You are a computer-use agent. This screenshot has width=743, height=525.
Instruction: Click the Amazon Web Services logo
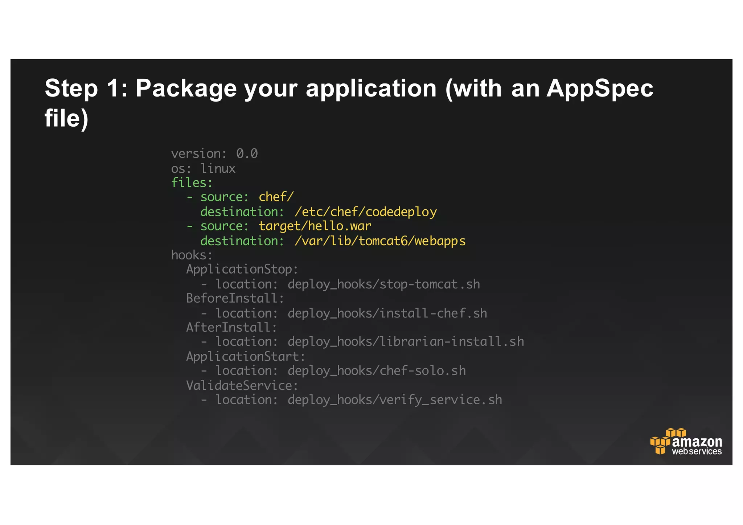coord(686,441)
